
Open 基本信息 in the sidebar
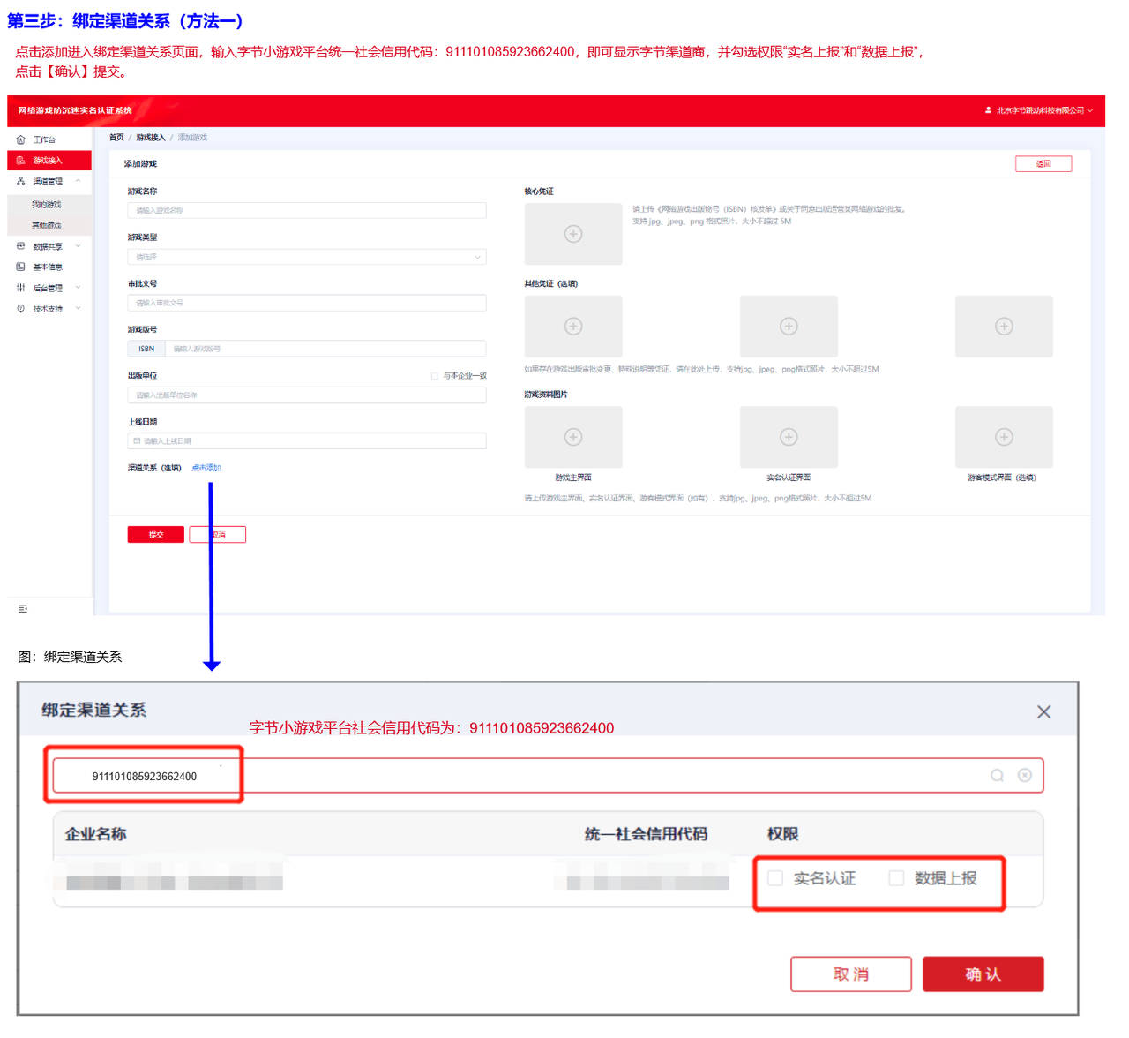[49, 267]
